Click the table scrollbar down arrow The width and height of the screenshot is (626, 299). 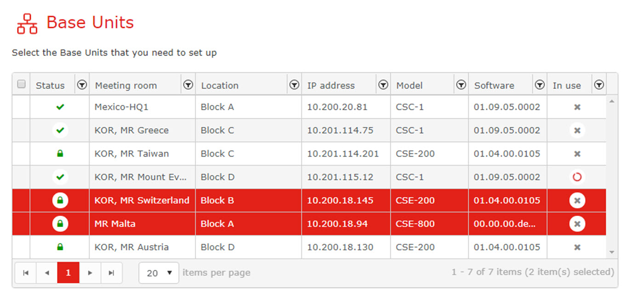[x=611, y=252]
